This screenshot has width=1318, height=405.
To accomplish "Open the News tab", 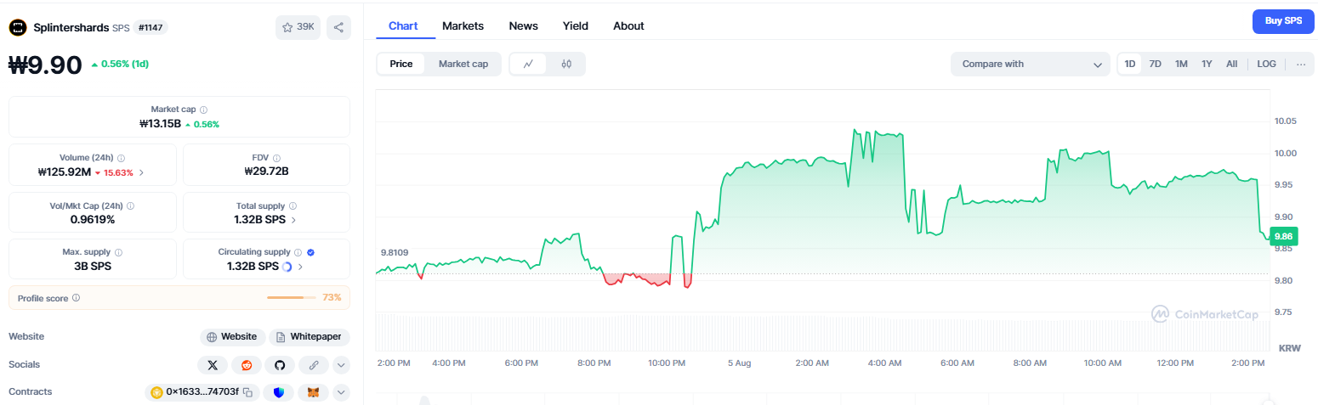I will point(523,25).
